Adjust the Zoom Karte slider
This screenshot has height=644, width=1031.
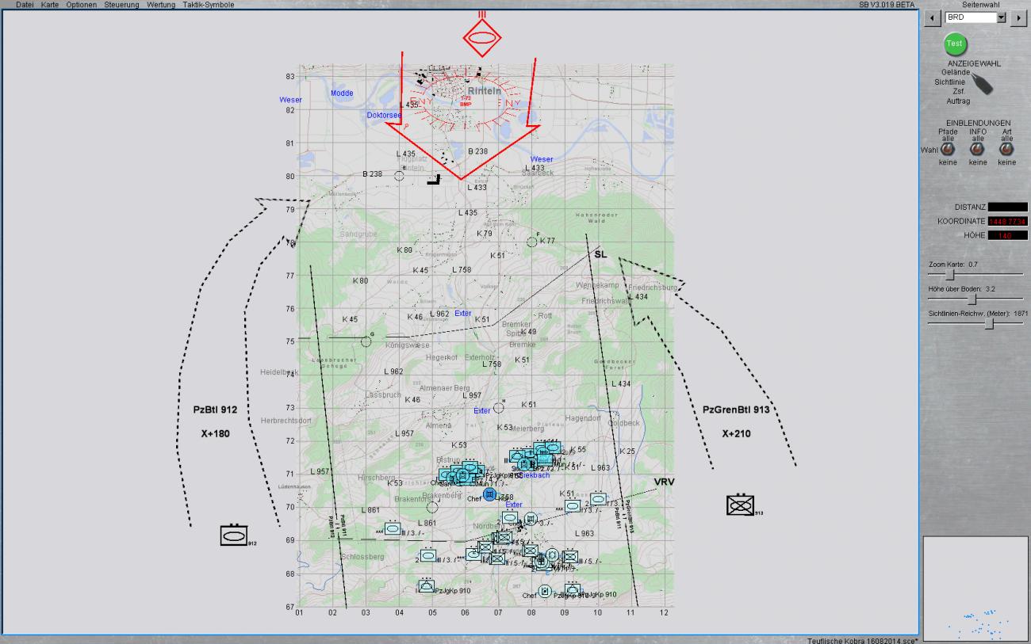pyautogui.click(x=952, y=274)
